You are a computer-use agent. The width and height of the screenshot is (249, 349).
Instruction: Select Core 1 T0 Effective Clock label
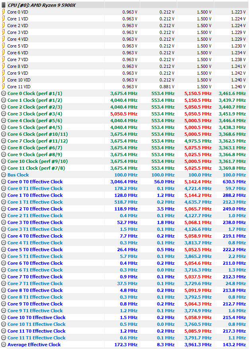click(35, 195)
